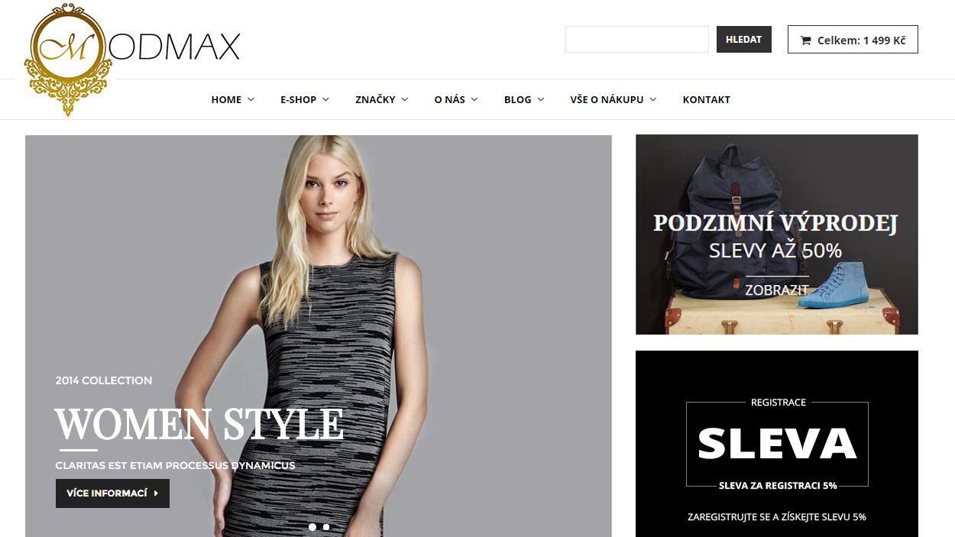Viewport: 955px width, 537px height.
Task: Select the first slider pagination dot
Action: coord(312,527)
